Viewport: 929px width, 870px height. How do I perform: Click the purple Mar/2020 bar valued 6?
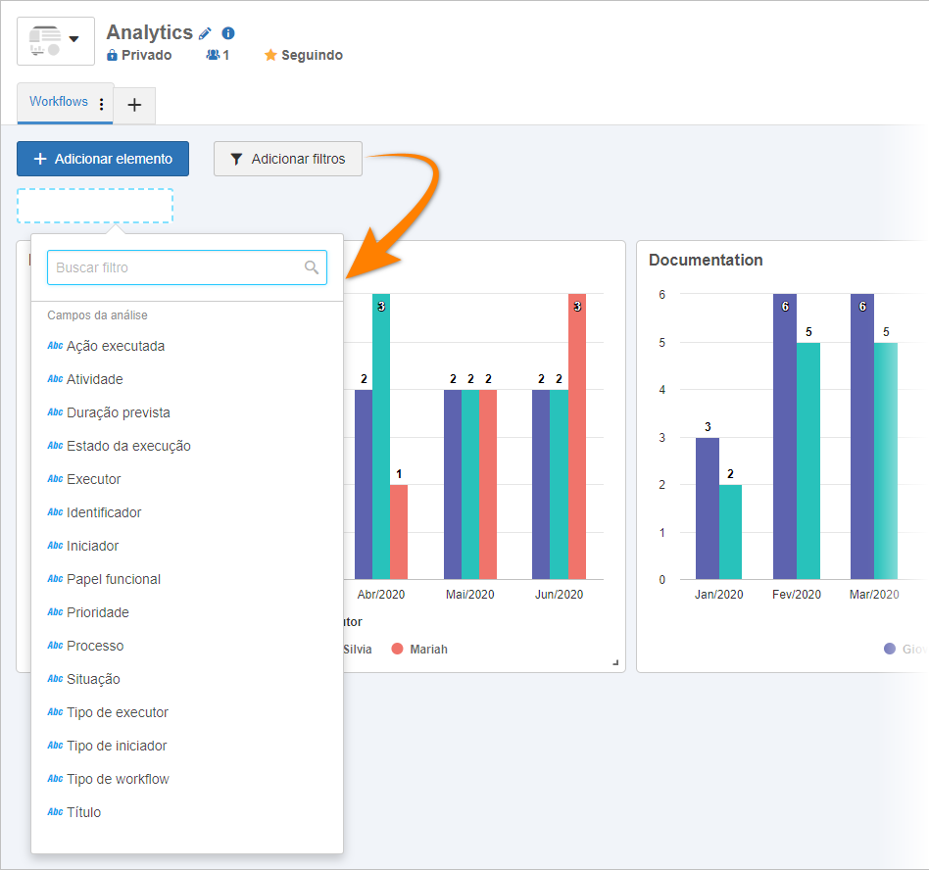click(862, 437)
